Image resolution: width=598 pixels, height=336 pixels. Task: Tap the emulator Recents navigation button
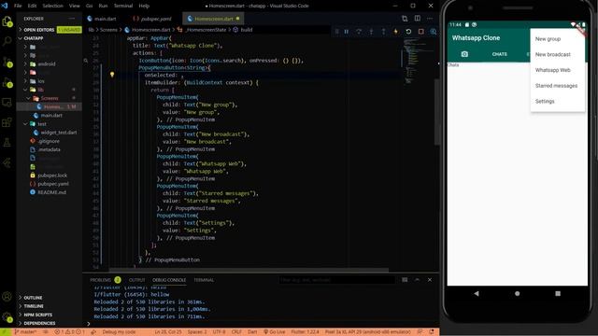click(558, 293)
